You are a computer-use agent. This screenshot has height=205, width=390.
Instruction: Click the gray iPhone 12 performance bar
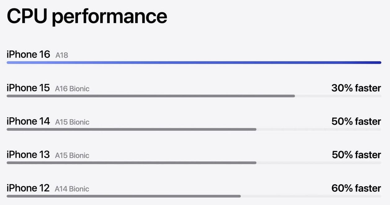click(123, 196)
